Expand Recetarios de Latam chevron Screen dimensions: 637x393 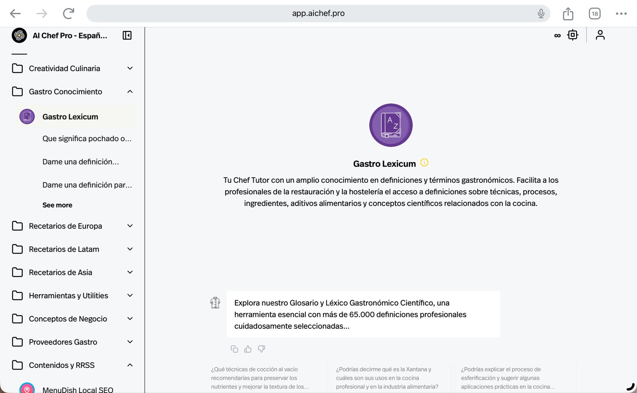click(x=130, y=249)
